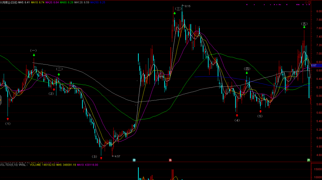Image resolution: width=322 pixels, height=180 pixels.
Task: Click the green 跌 marker on timeline
Action: [x=308, y=160]
